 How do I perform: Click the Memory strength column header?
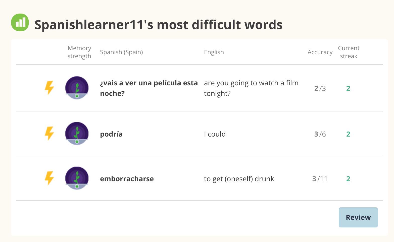[79, 52]
